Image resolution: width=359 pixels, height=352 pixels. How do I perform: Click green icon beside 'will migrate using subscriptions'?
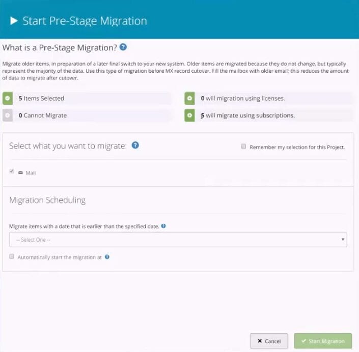click(x=189, y=115)
